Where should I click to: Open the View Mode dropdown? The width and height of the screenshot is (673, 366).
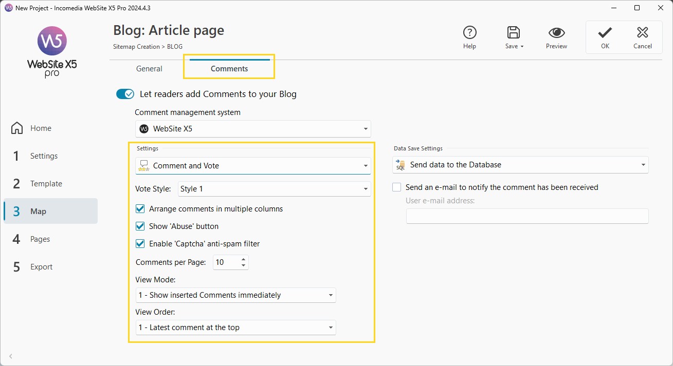pyautogui.click(x=236, y=295)
